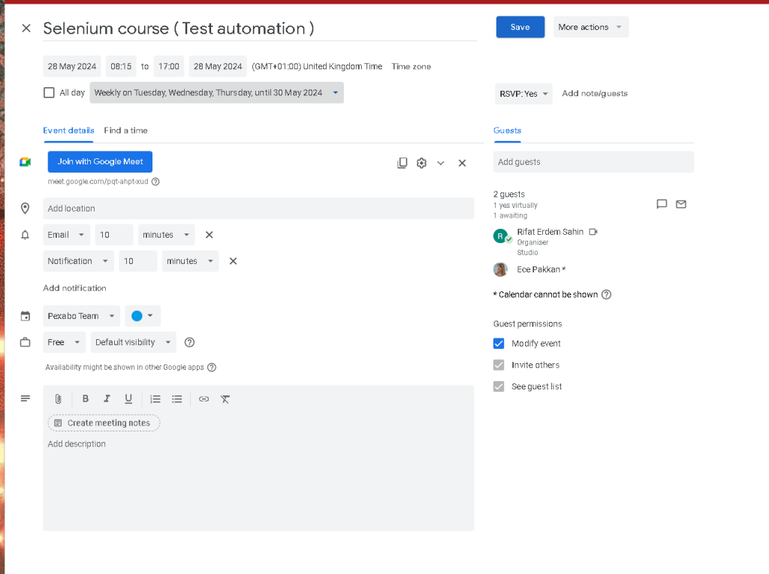Toggle the Invite others permission
The height and width of the screenshot is (574, 769).
tap(499, 365)
